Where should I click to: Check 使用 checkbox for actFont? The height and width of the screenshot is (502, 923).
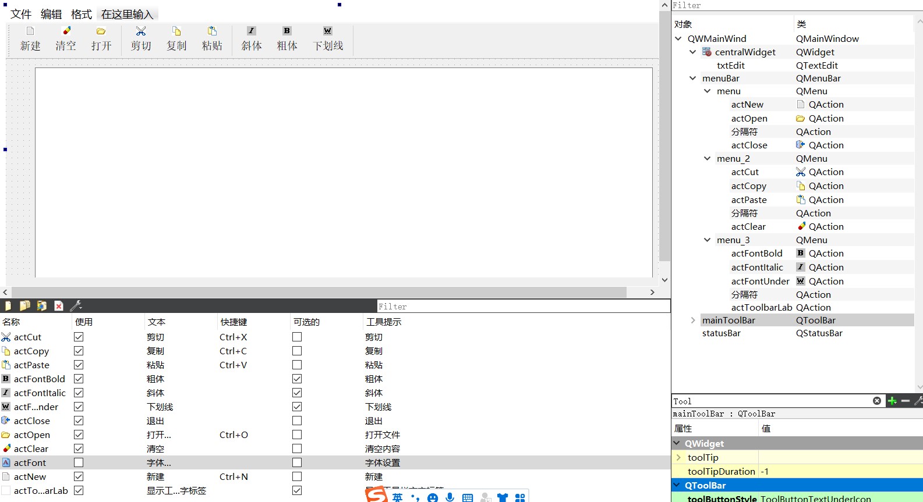click(x=79, y=462)
